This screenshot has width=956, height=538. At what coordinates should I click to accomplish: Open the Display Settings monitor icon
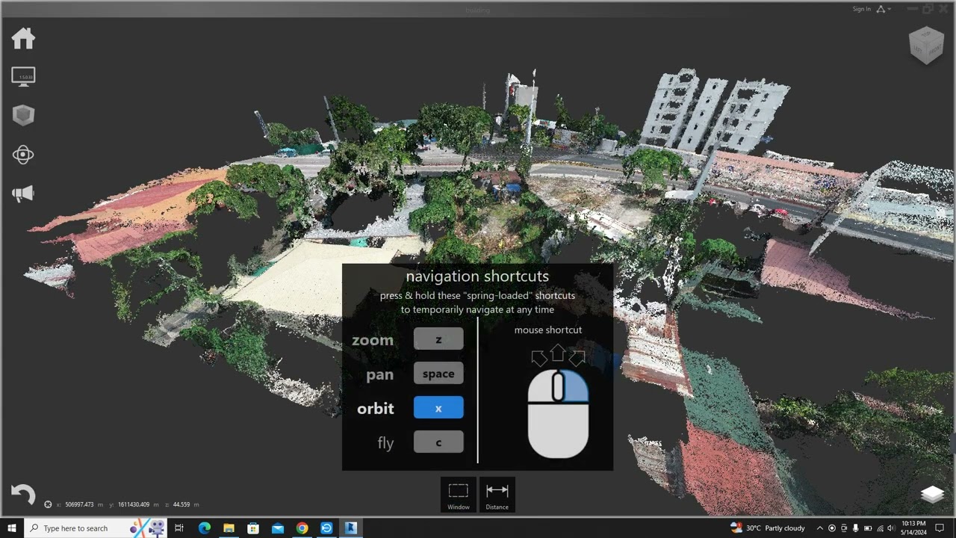(23, 77)
